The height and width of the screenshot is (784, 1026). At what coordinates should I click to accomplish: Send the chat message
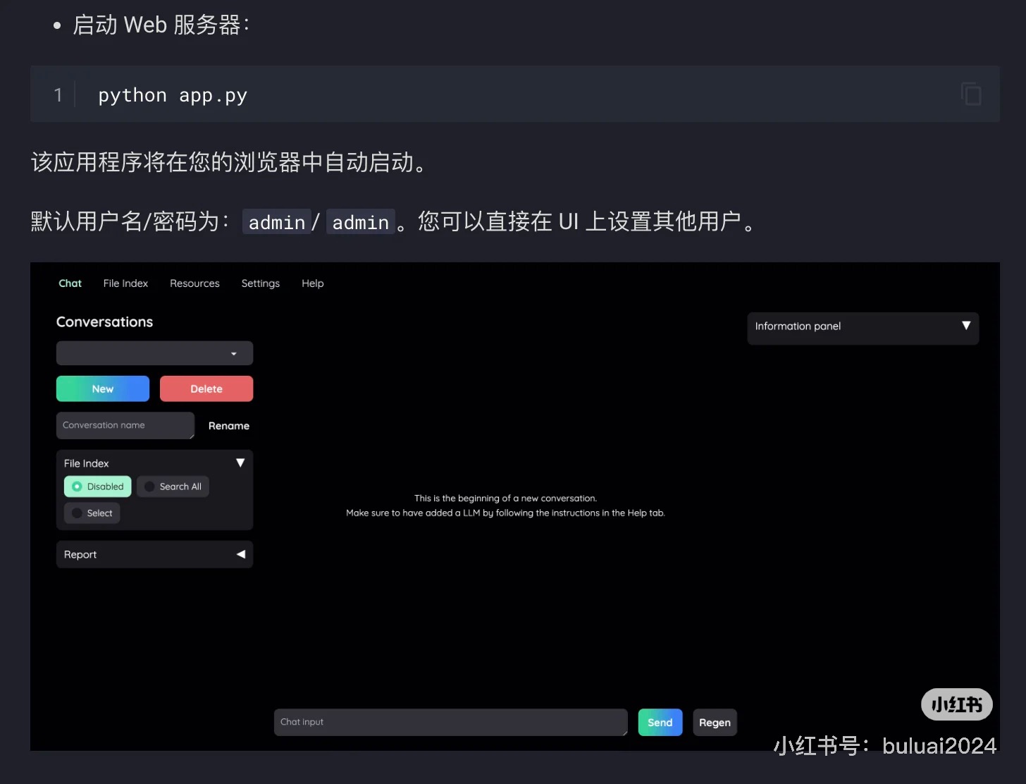tap(660, 722)
